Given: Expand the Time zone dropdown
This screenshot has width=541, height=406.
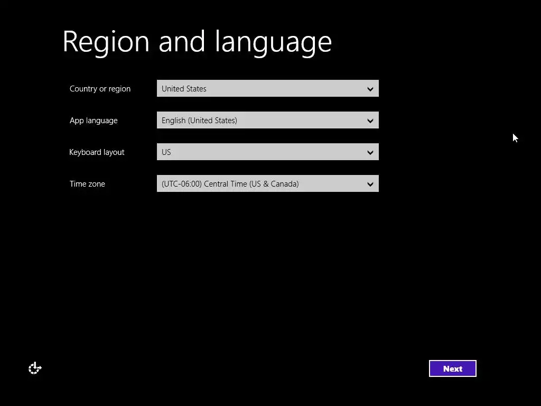Looking at the screenshot, I should click(268, 183).
